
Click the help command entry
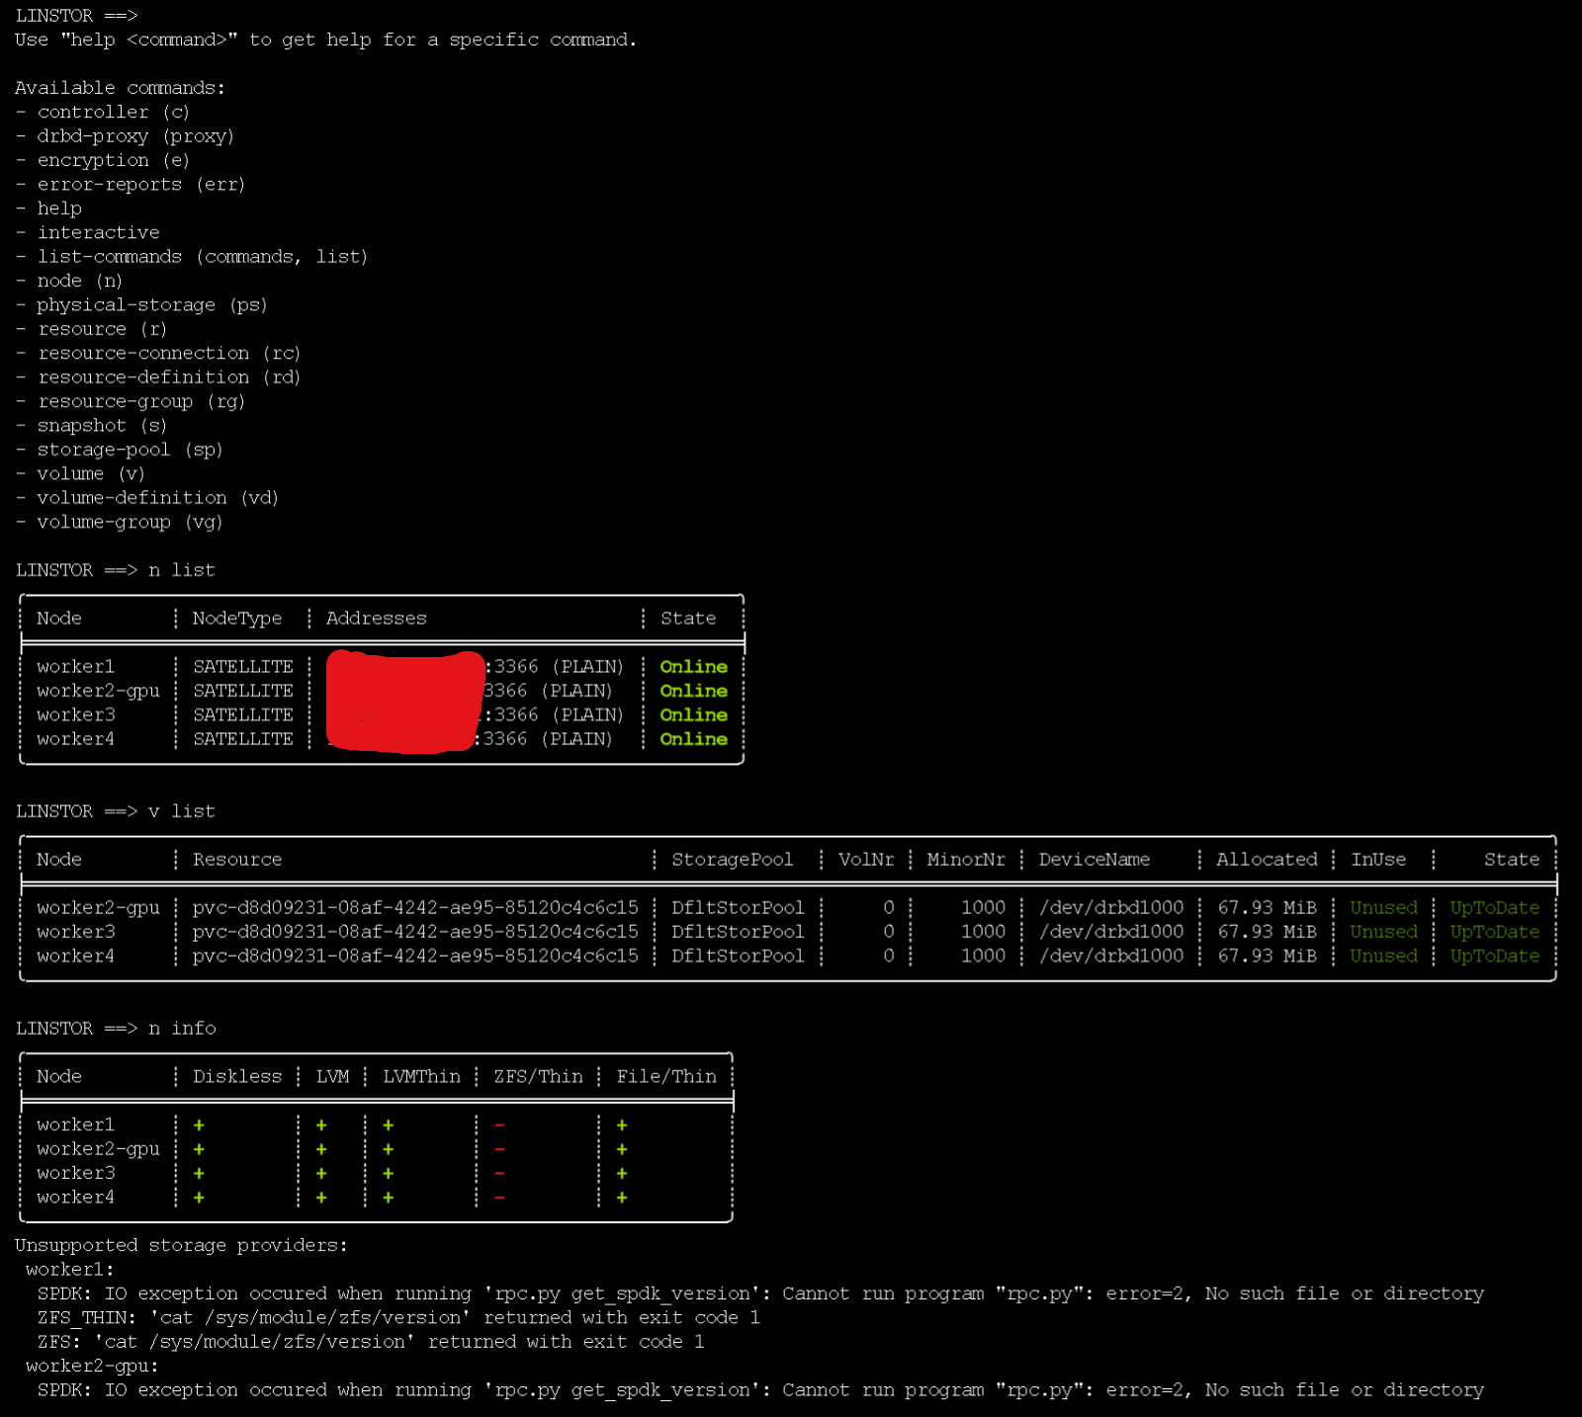tap(57, 208)
